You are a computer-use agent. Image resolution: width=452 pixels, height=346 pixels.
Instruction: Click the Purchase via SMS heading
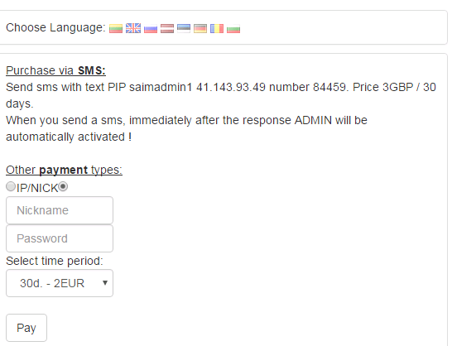[x=56, y=70]
